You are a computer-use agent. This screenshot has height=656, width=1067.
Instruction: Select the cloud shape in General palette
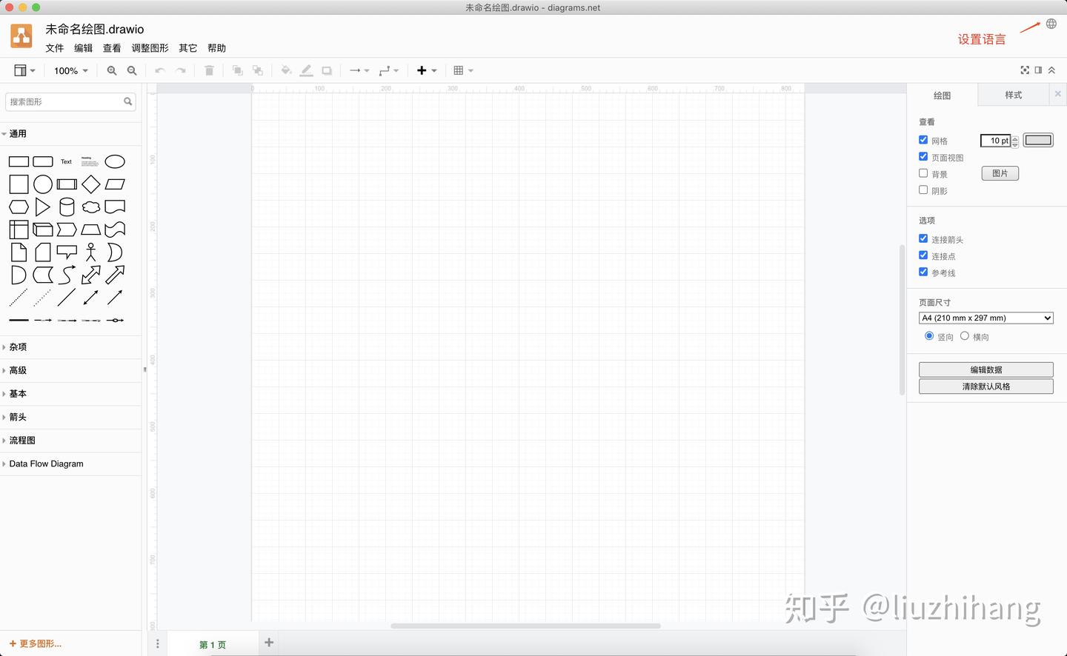(x=91, y=207)
